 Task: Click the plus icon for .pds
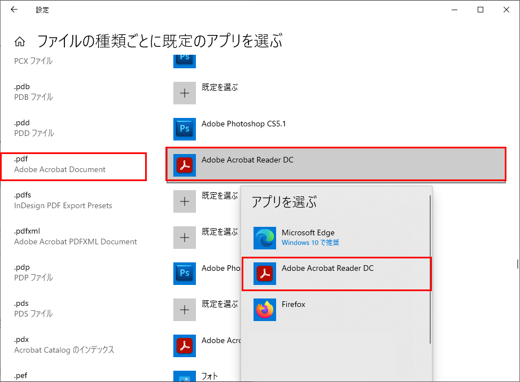click(x=185, y=310)
